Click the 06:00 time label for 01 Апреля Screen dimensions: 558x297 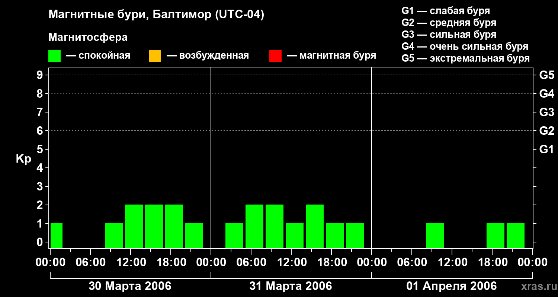pyautogui.click(x=412, y=262)
